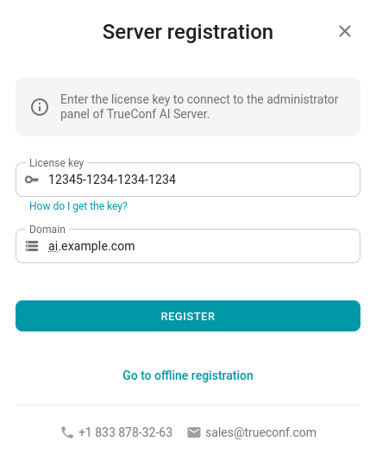
Task: Focus the Domain input field
Action: click(188, 246)
